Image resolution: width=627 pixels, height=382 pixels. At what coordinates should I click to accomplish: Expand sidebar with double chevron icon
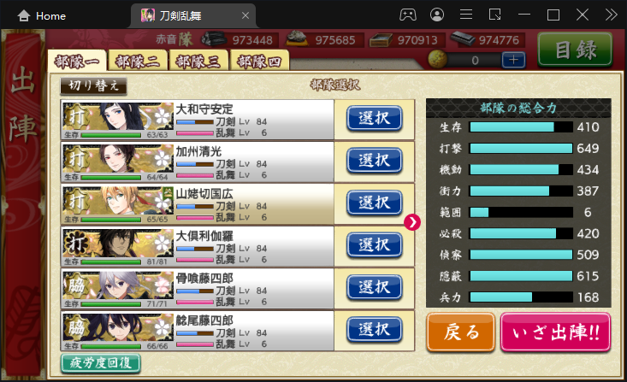[611, 15]
